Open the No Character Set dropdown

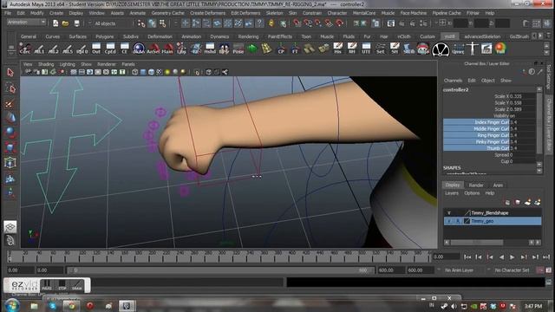[x=512, y=270]
